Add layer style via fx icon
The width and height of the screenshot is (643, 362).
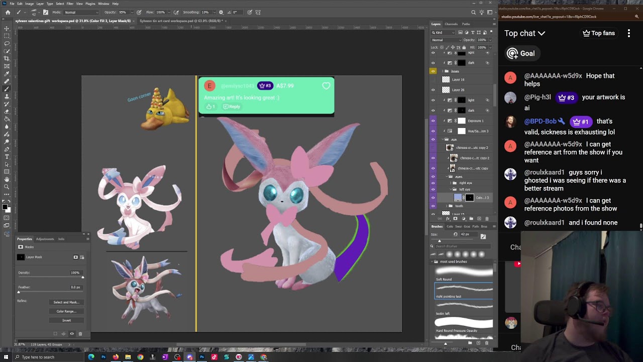448,219
